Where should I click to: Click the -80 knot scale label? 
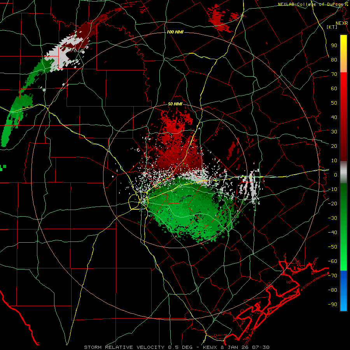332,290
